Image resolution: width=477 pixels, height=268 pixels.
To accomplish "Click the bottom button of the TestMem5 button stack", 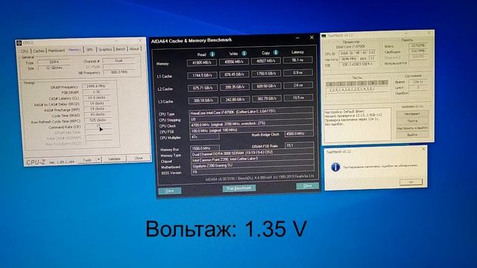I will (412, 135).
